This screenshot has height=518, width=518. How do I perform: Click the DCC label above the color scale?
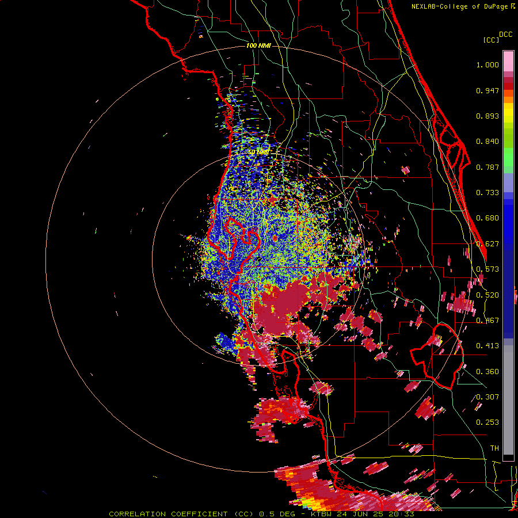[505, 35]
